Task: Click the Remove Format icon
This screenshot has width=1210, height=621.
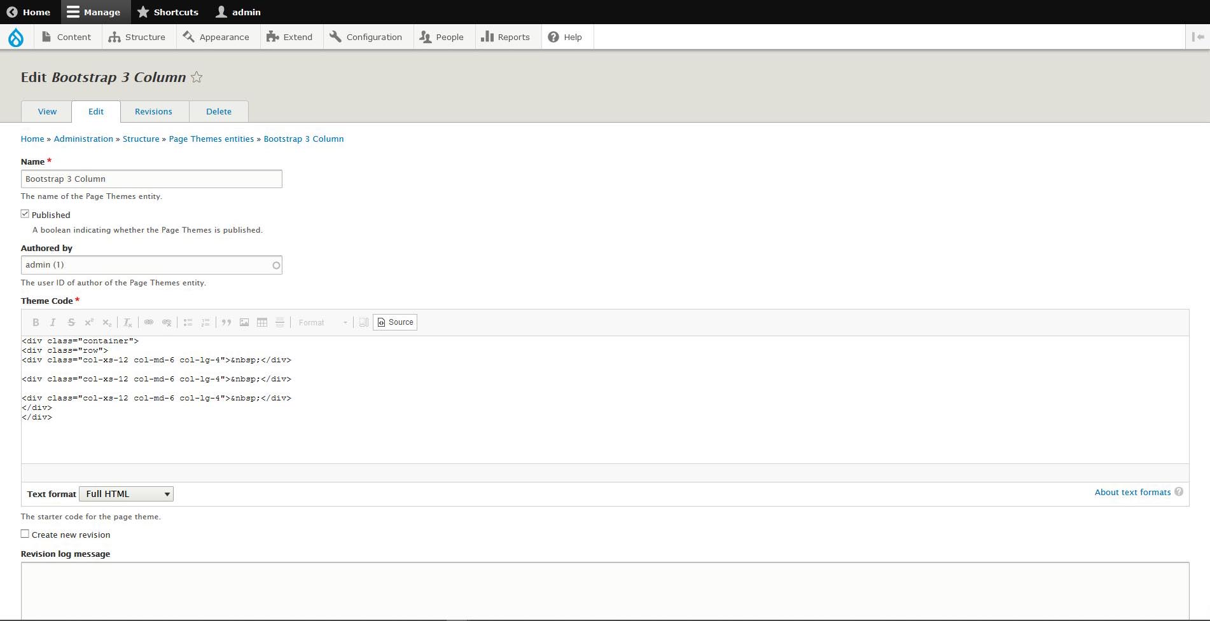Action: (x=128, y=323)
